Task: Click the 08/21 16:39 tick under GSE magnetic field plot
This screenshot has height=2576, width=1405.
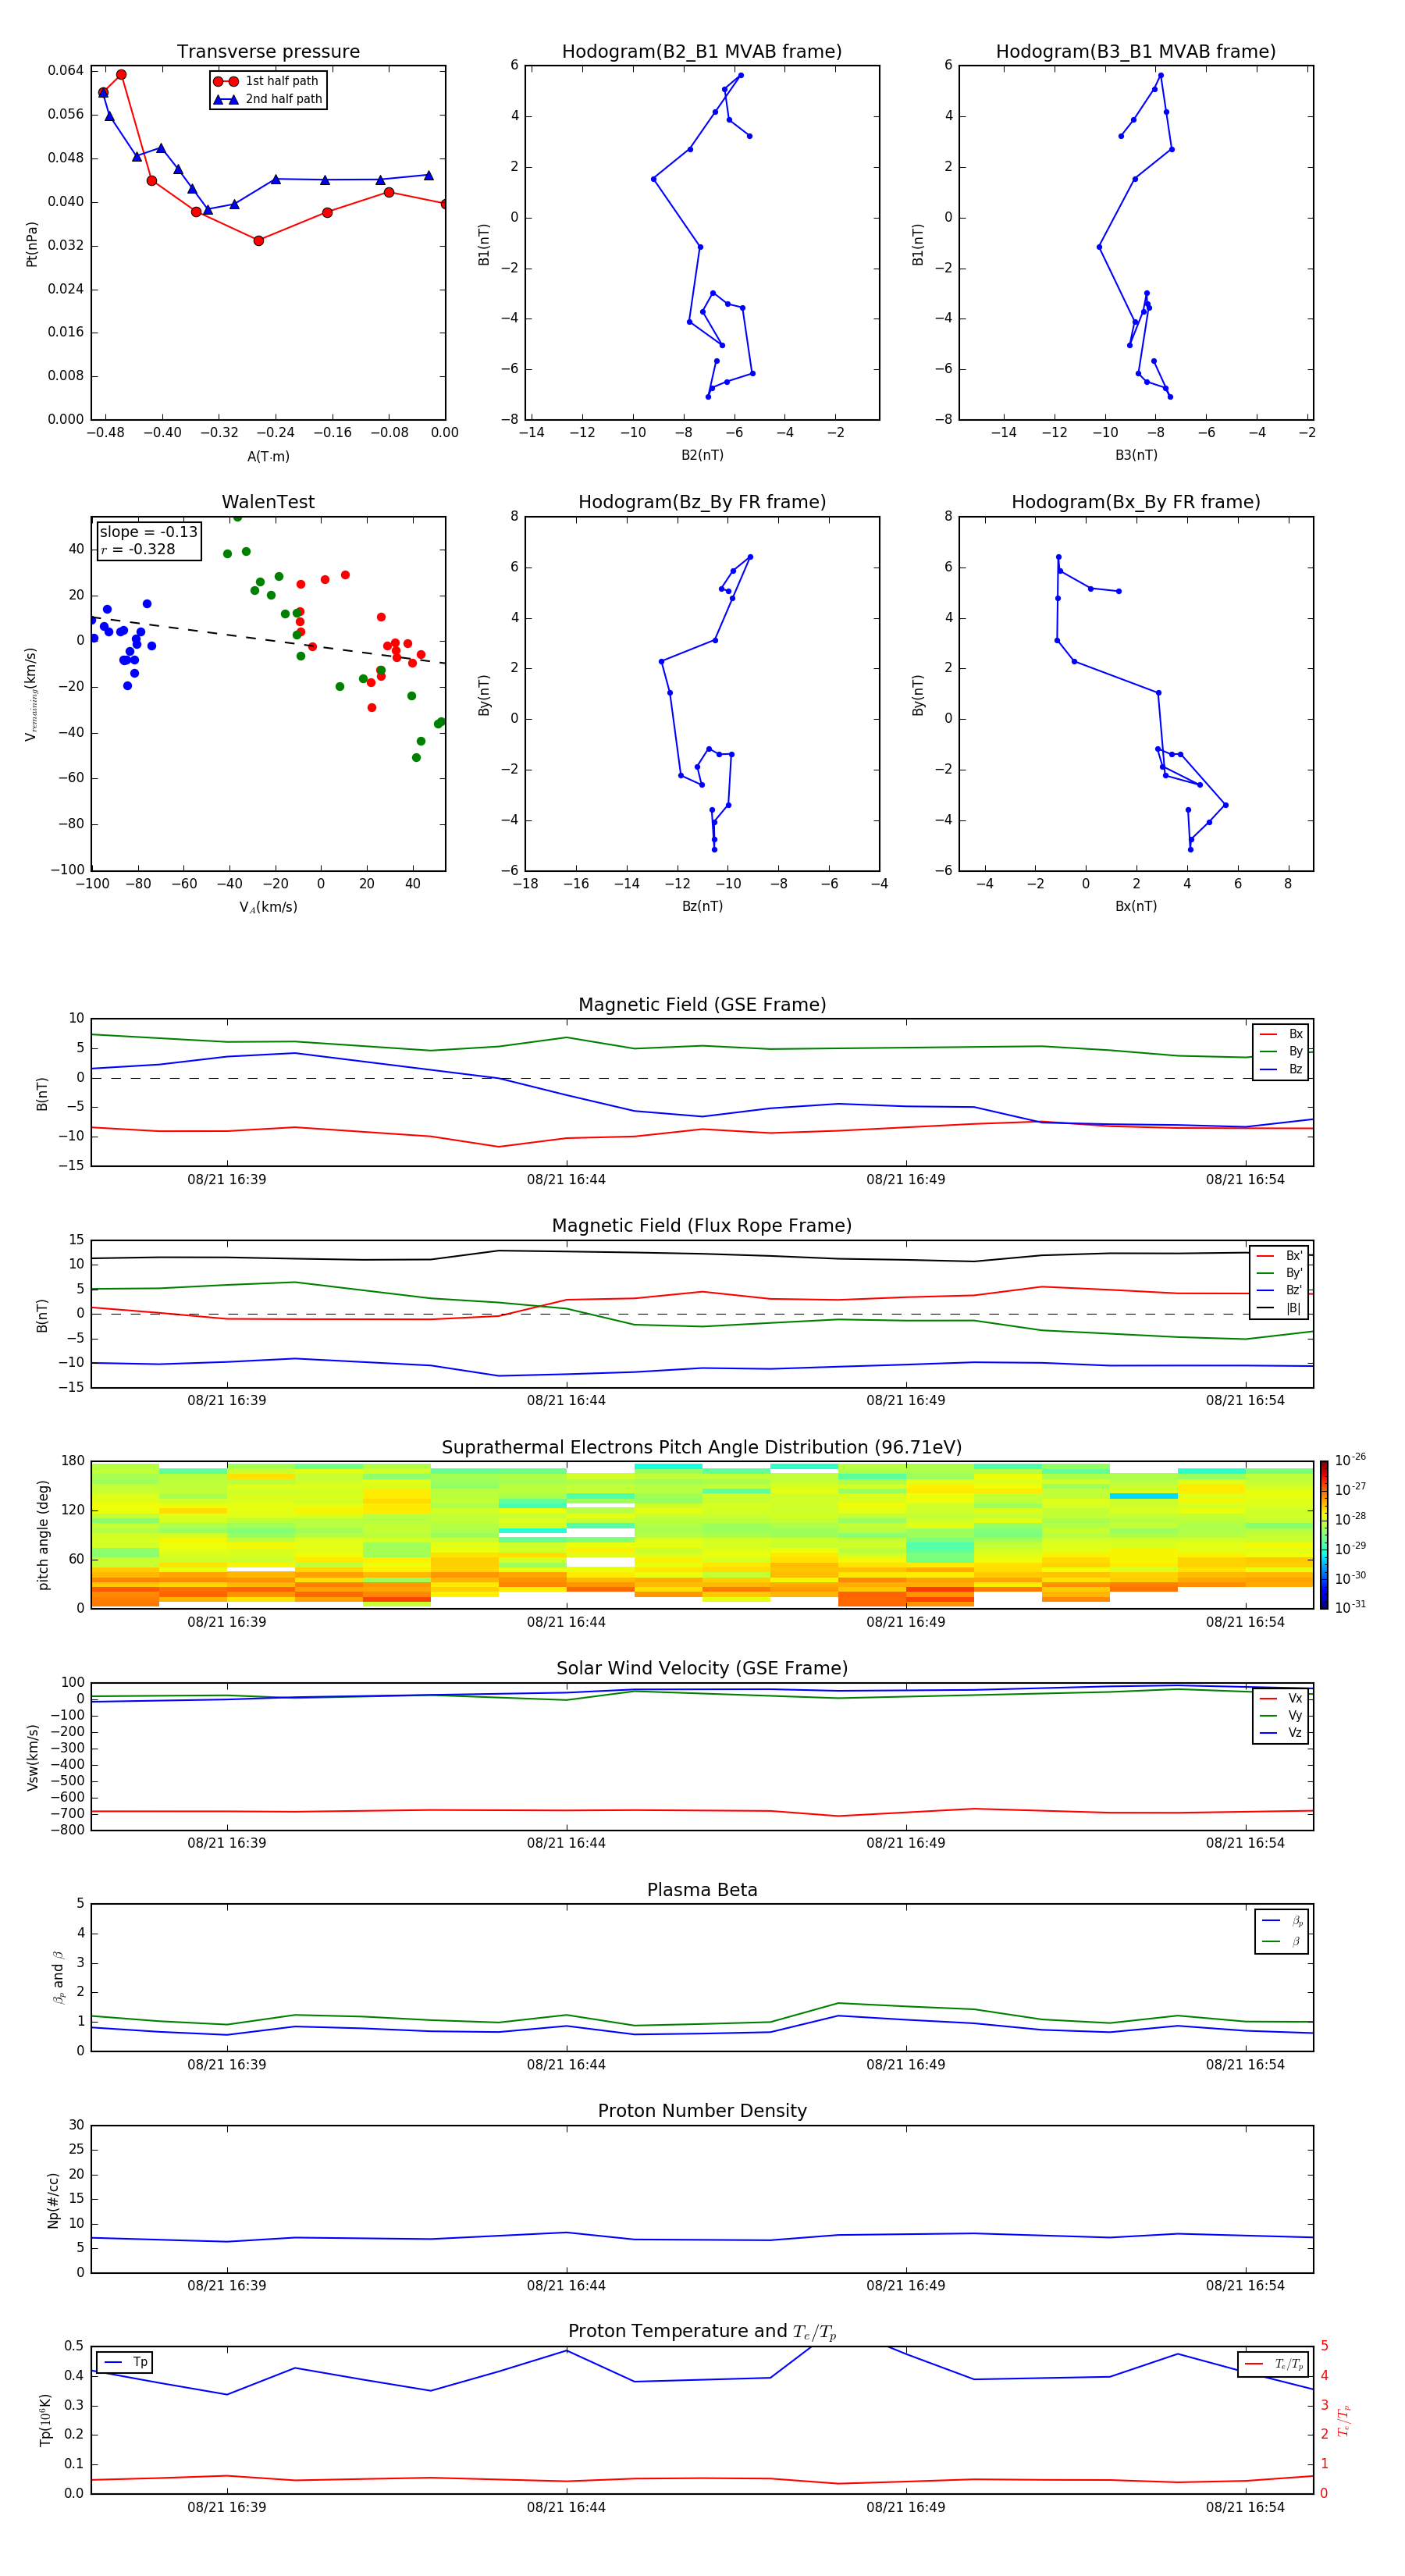Action: pyautogui.click(x=227, y=1179)
